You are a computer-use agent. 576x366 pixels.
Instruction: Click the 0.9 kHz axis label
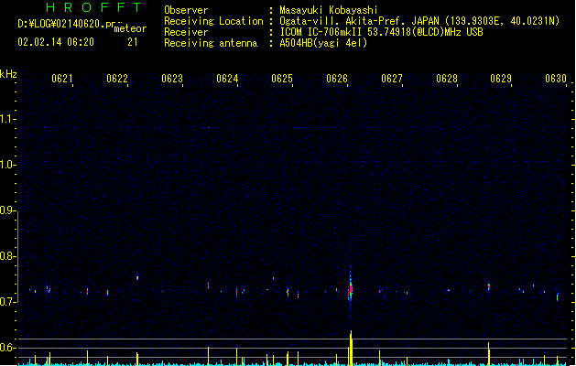7,210
